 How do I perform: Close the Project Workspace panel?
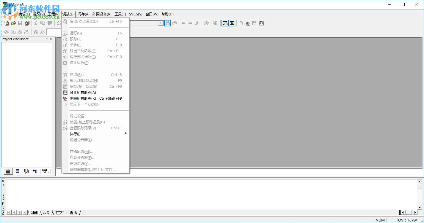coord(51,39)
